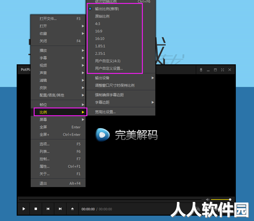
Task: Mute audio via the speaker icon
Action: (207, 200)
